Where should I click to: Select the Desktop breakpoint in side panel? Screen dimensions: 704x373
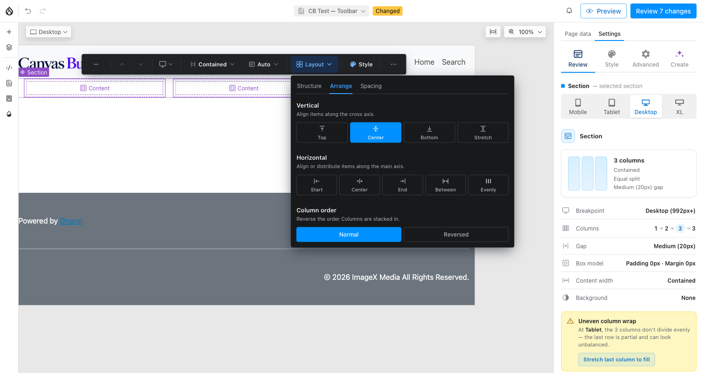coord(646,107)
